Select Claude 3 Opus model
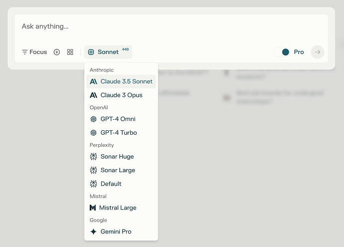The image size is (344, 247). click(121, 95)
